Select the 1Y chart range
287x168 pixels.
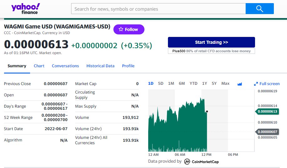(x=205, y=84)
